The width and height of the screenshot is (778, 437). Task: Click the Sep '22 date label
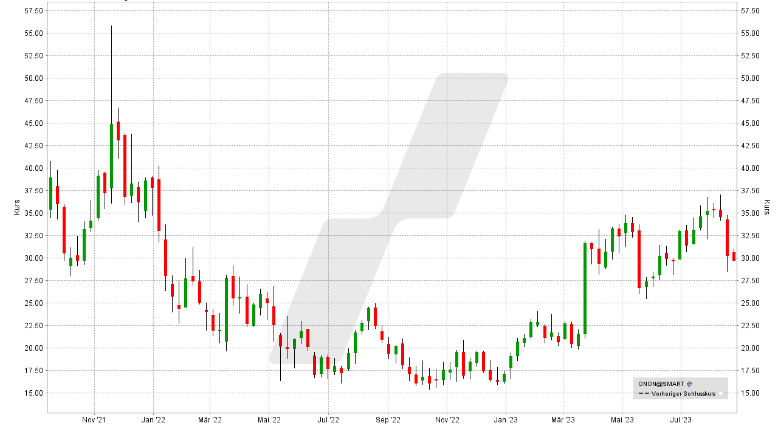click(x=388, y=420)
